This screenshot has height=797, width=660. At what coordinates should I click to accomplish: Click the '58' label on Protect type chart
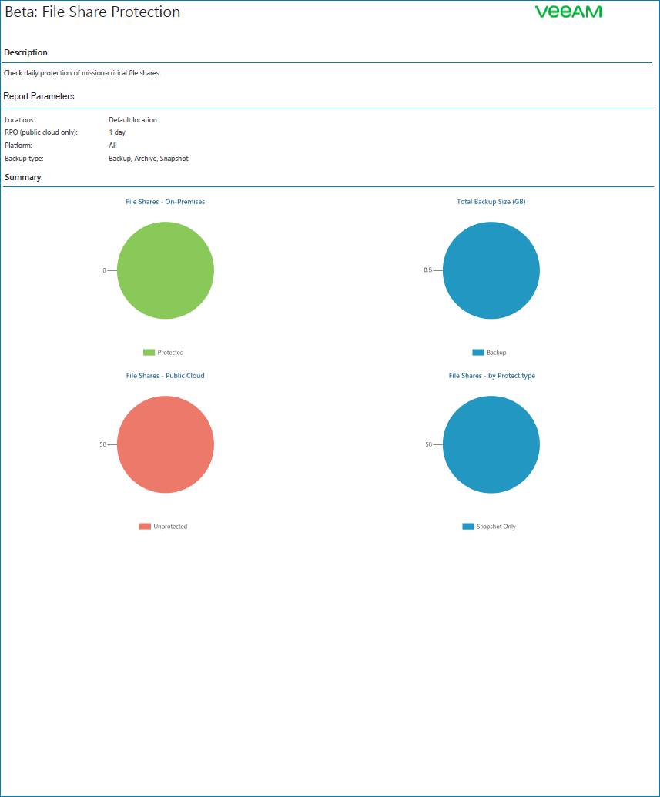click(x=429, y=444)
